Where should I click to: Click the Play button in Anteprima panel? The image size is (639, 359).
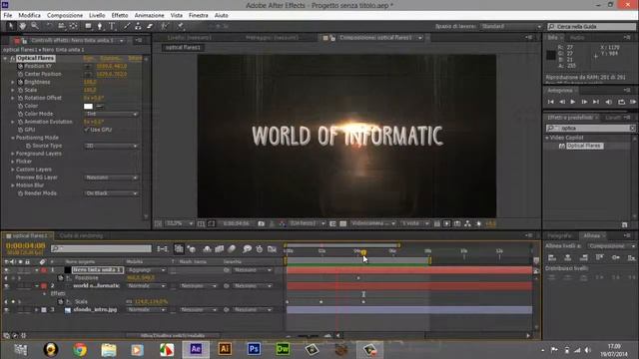tap(573, 102)
